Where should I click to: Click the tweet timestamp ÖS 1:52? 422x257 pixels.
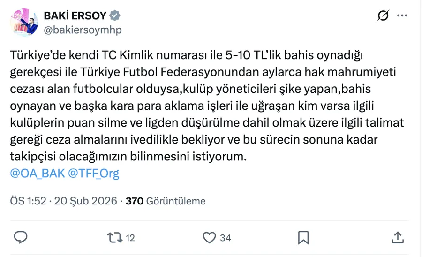pyautogui.click(x=28, y=201)
